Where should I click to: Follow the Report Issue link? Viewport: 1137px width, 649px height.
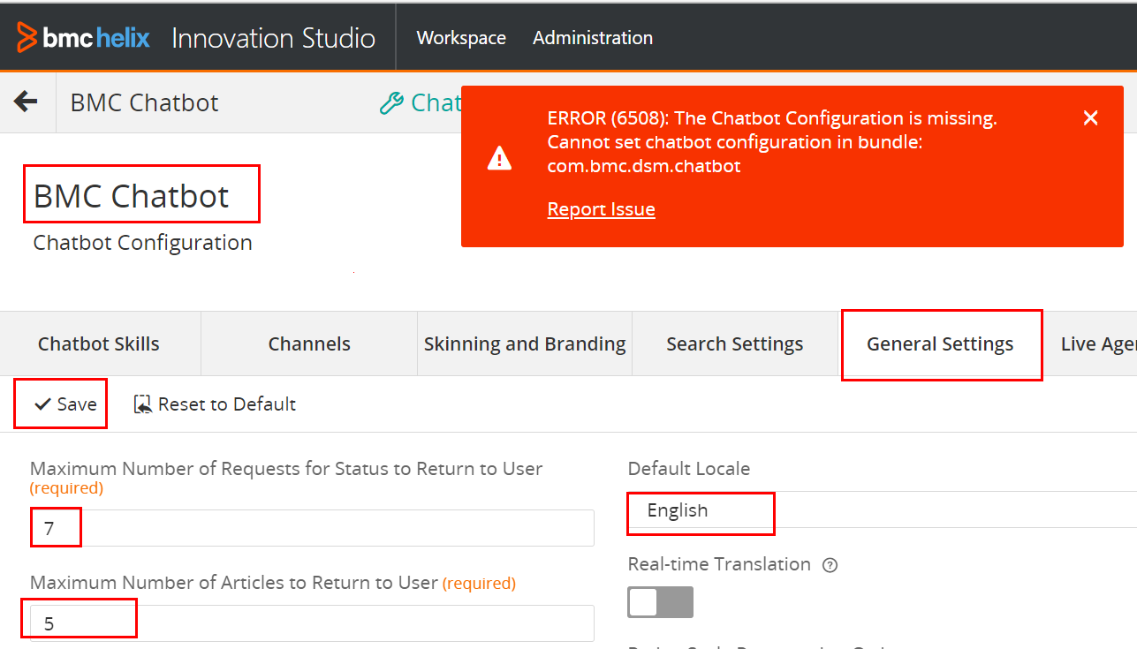tap(602, 209)
